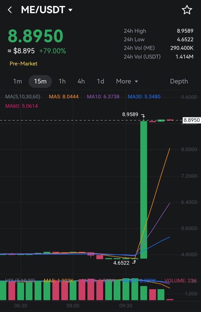
Task: Click the MA10: 6.3738 indicator label
Action: point(103,97)
